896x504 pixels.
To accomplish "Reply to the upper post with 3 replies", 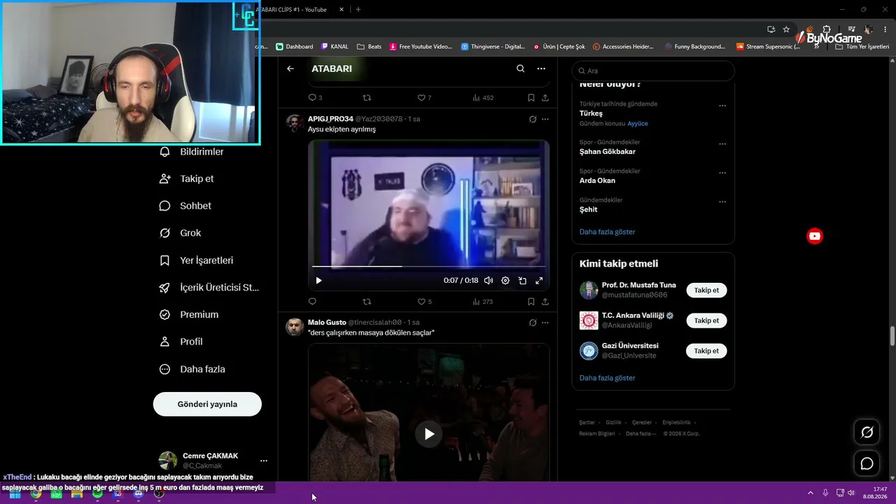I will pyautogui.click(x=315, y=98).
